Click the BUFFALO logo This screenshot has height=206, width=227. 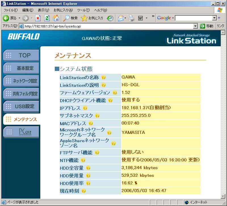coord(24,37)
